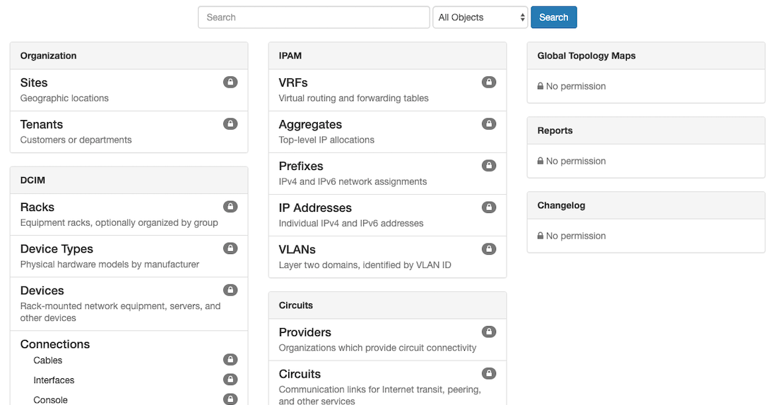This screenshot has width=773, height=405.
Task: Click the lock badge beside Providers
Action: 489,332
